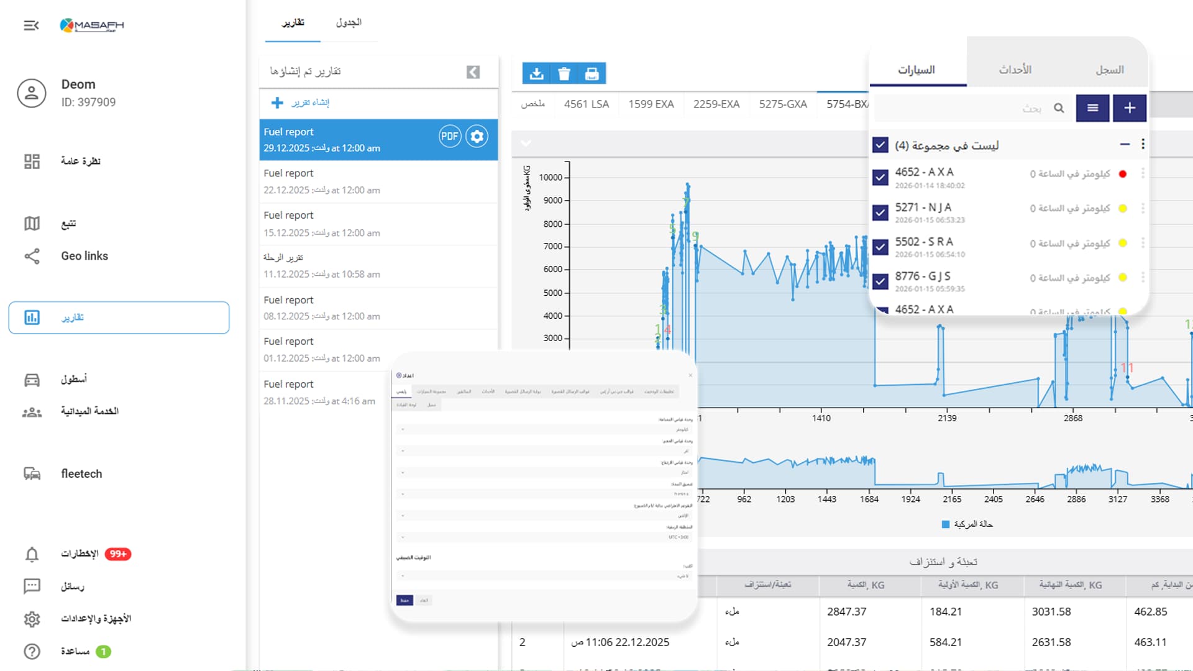
Task: Click the vehicle search field
Action: click(x=969, y=108)
